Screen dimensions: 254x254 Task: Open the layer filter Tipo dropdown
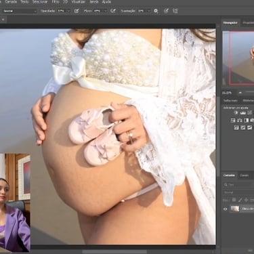(238, 185)
